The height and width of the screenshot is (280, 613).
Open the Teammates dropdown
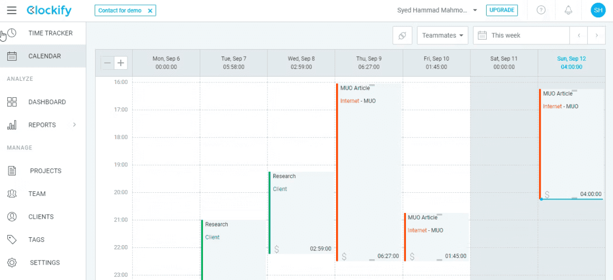(442, 35)
